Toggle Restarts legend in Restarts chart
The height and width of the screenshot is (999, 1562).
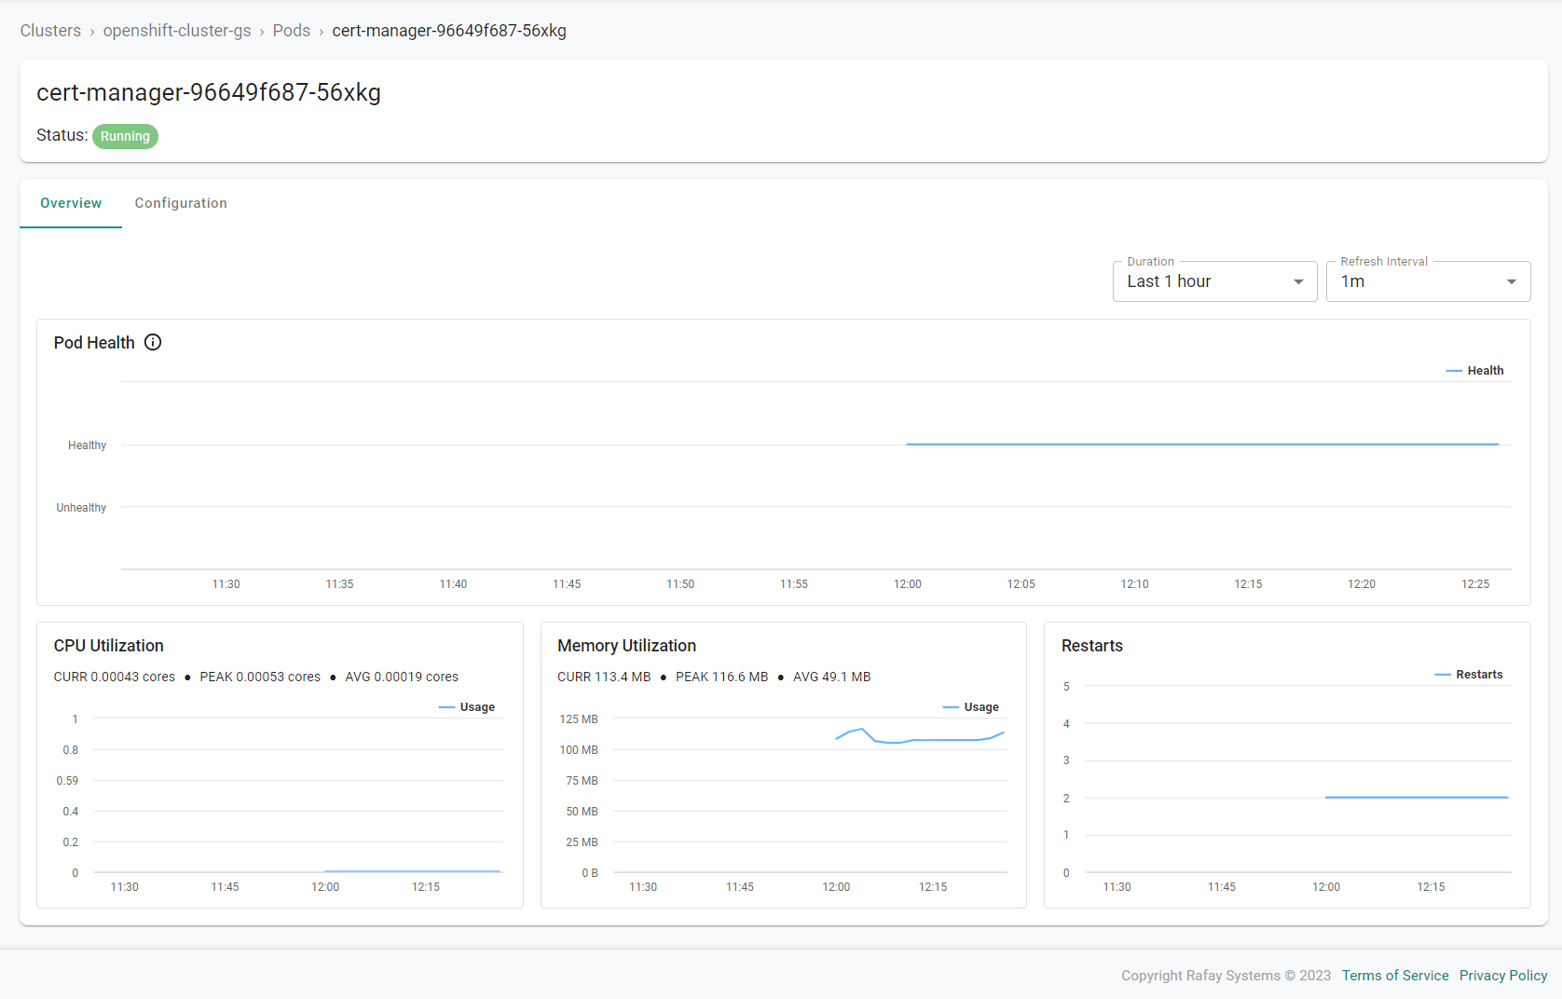click(x=1469, y=675)
